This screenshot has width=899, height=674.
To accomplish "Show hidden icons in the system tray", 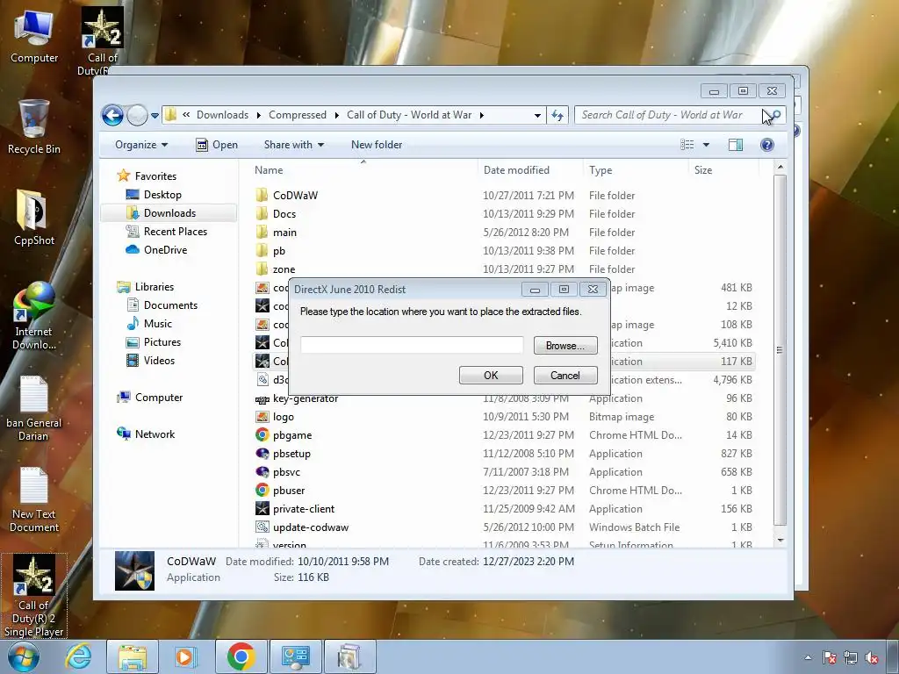I will click(808, 657).
